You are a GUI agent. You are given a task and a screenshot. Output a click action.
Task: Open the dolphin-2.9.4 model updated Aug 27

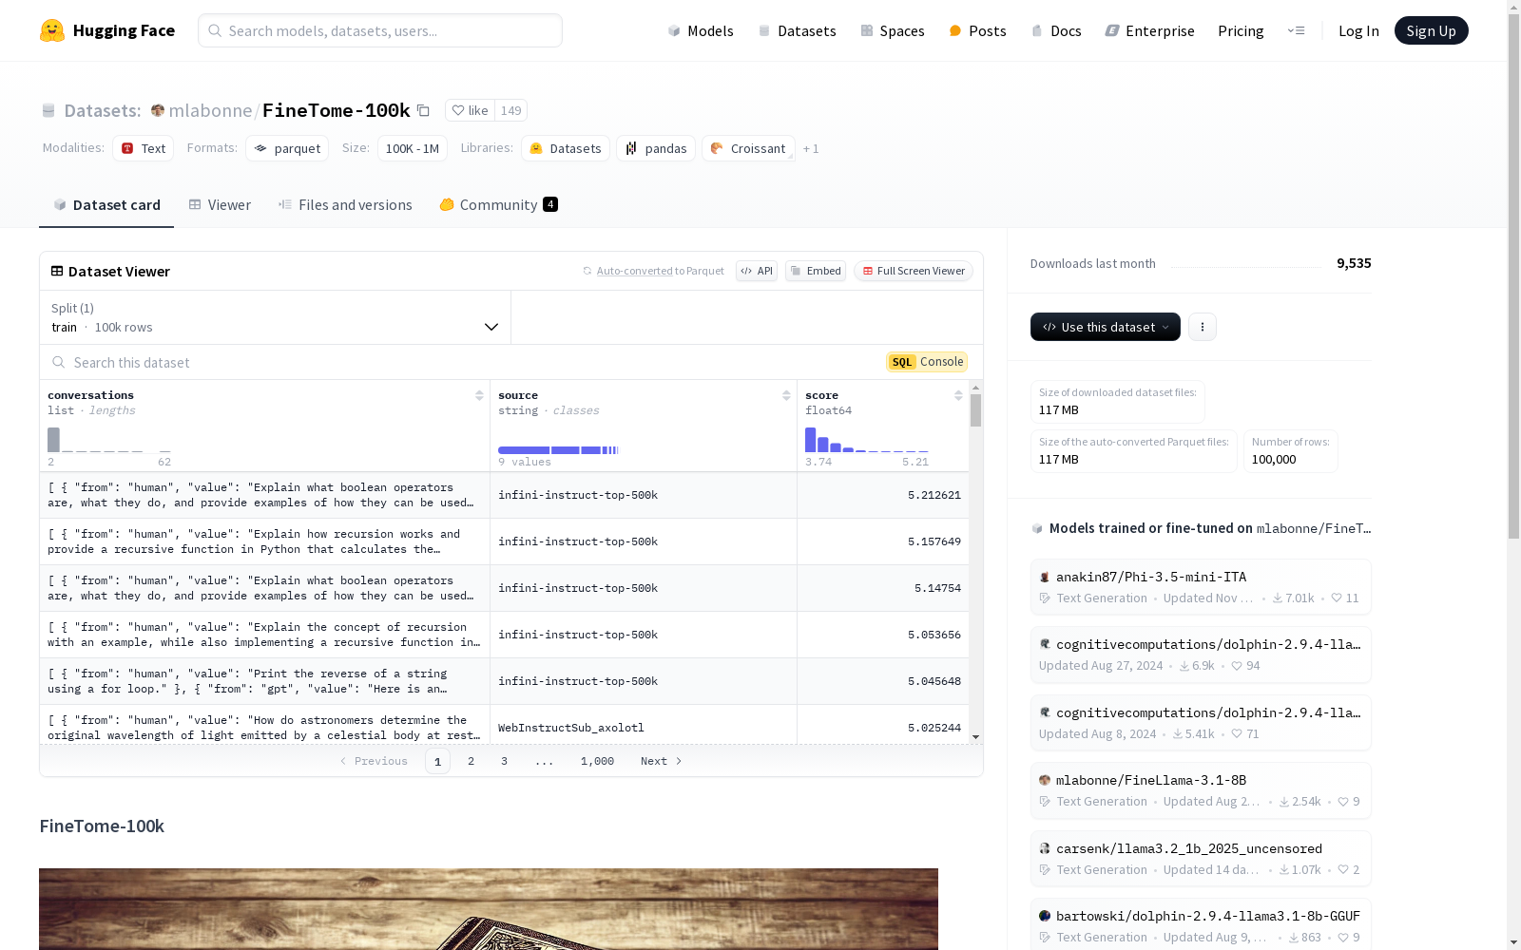coord(1201,655)
